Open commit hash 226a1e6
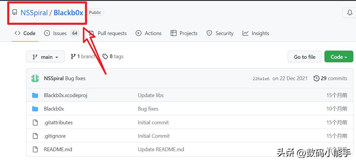356x162 pixels. (261, 79)
